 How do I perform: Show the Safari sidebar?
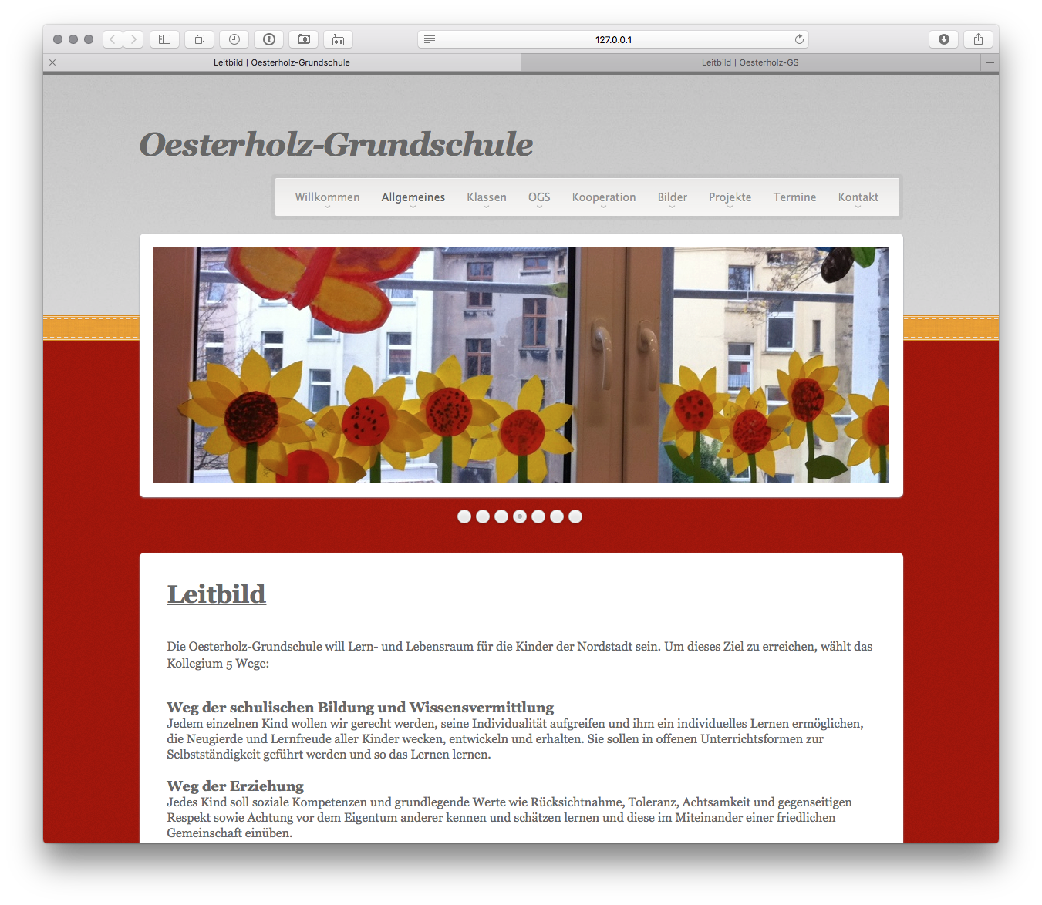tap(164, 39)
